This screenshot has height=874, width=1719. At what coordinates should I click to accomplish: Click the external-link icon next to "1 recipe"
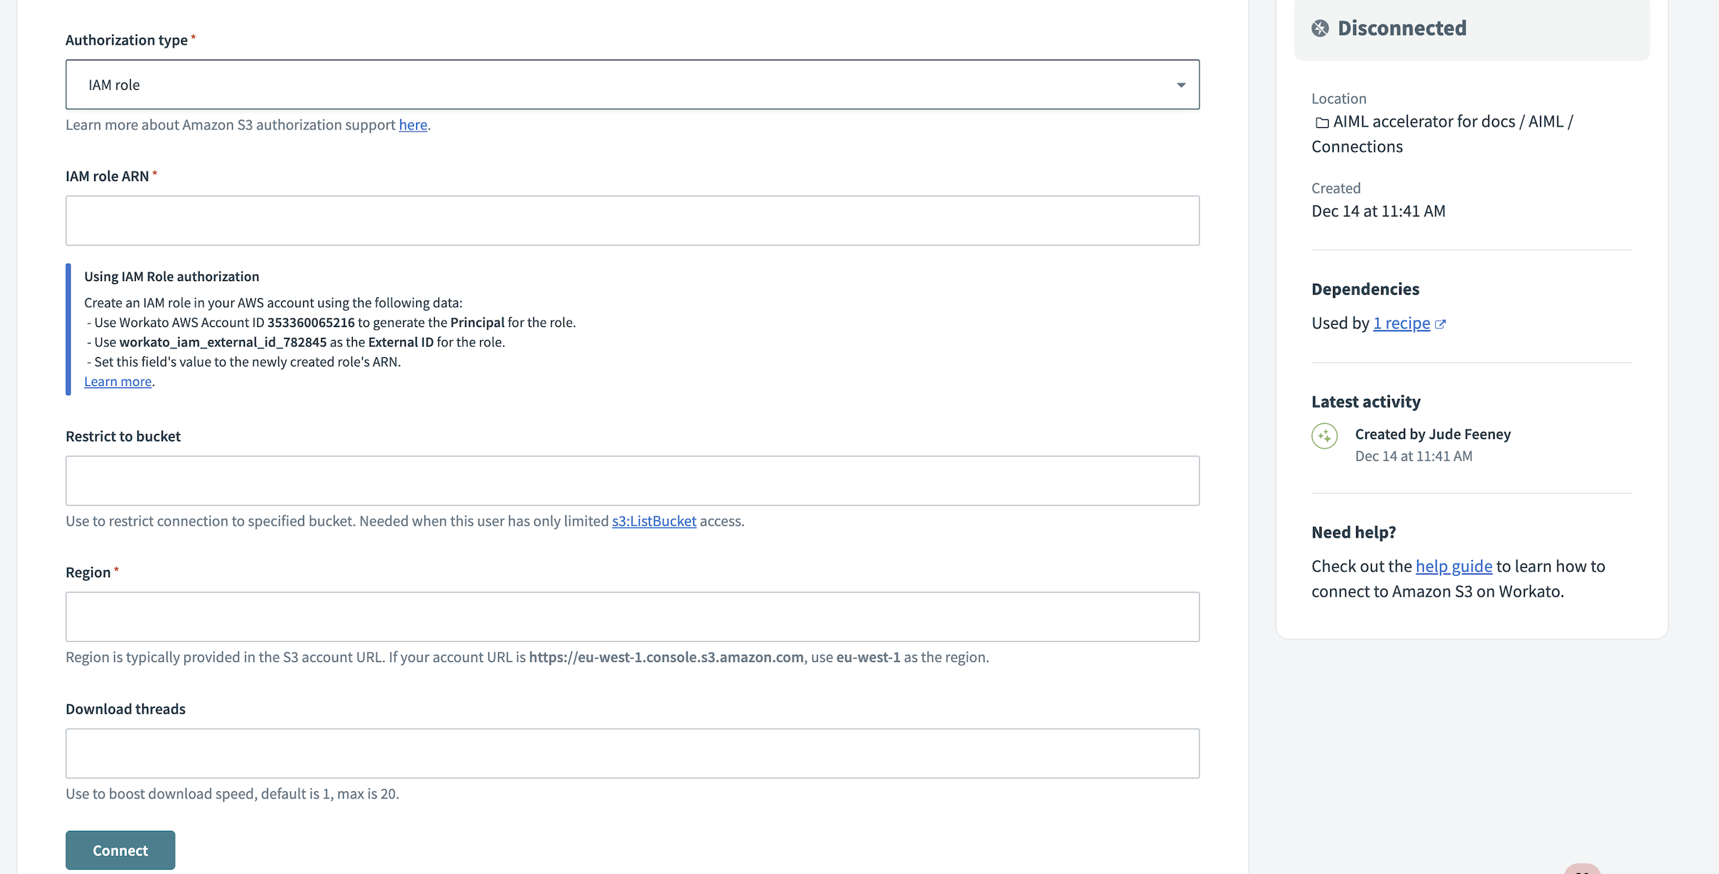pos(1441,323)
